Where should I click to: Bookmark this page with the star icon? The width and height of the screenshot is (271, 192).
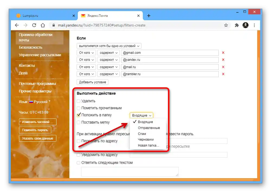click(x=226, y=25)
